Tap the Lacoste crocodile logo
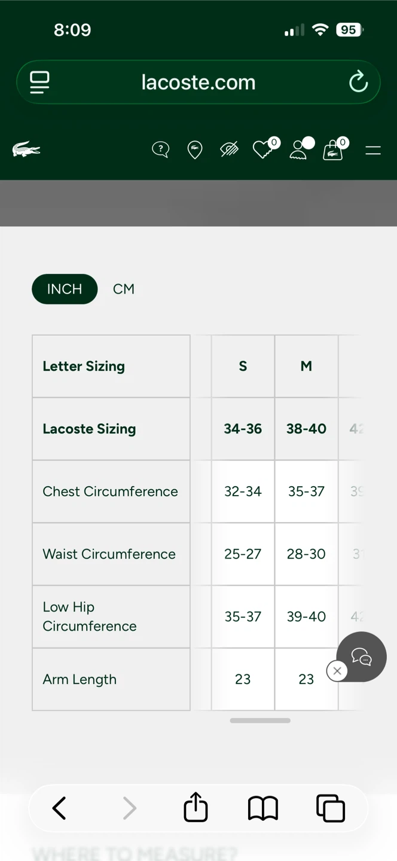The image size is (397, 861). (26, 149)
